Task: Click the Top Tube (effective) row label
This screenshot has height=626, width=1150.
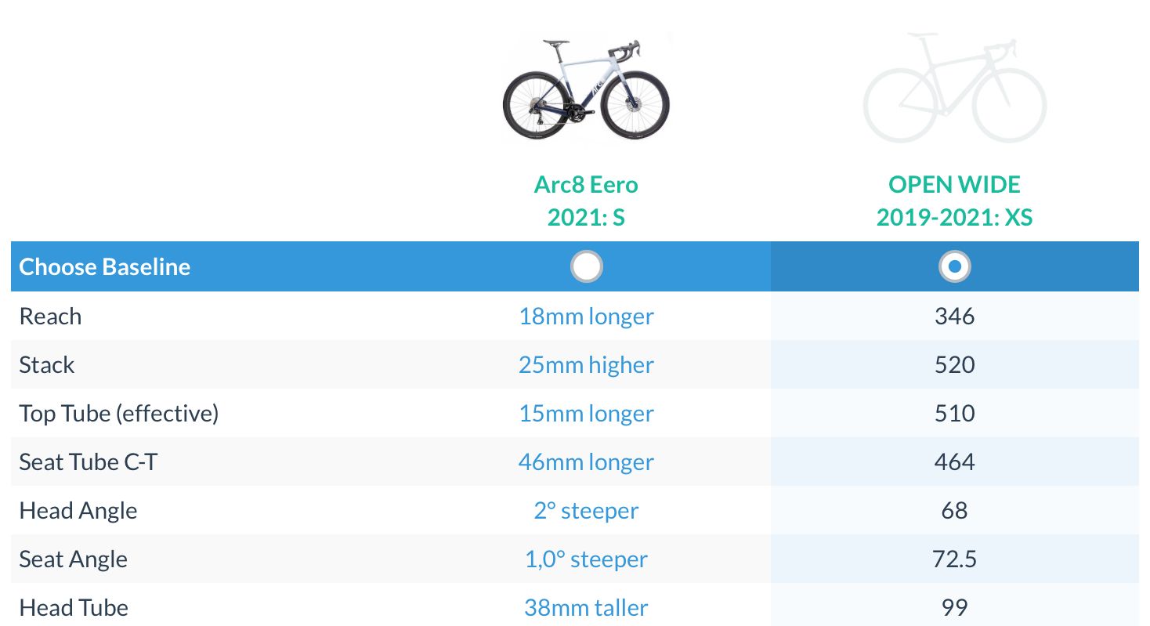Action: (118, 414)
